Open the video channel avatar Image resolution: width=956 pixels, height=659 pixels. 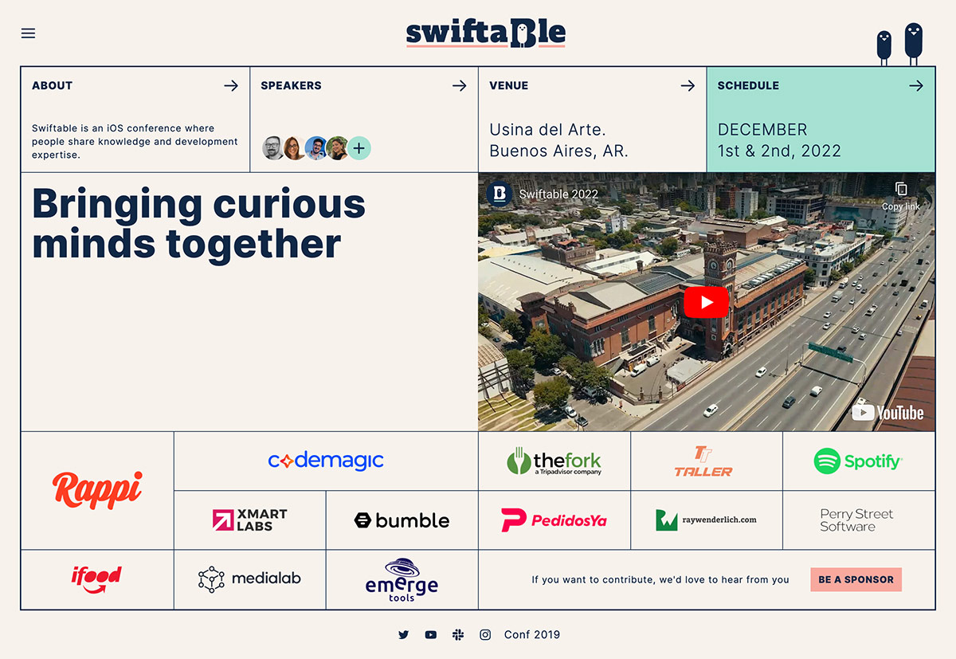pyautogui.click(x=500, y=194)
